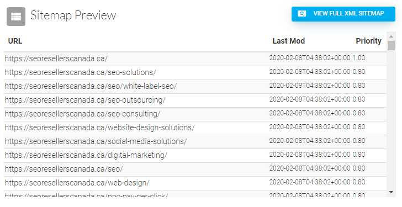The height and width of the screenshot is (207, 402).
Task: Open the white-label-seo URL
Action: (x=91, y=86)
